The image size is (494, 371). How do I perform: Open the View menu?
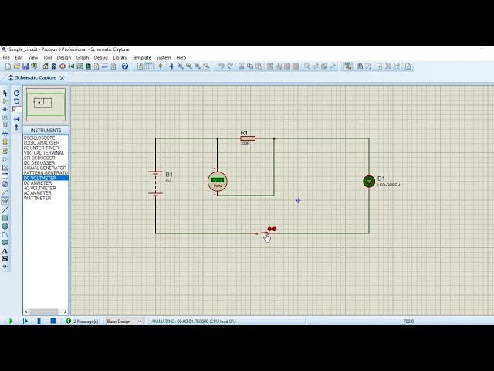tap(32, 57)
